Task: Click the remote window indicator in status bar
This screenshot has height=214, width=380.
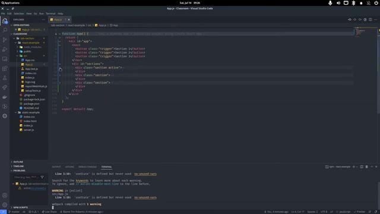Action: point(4,212)
